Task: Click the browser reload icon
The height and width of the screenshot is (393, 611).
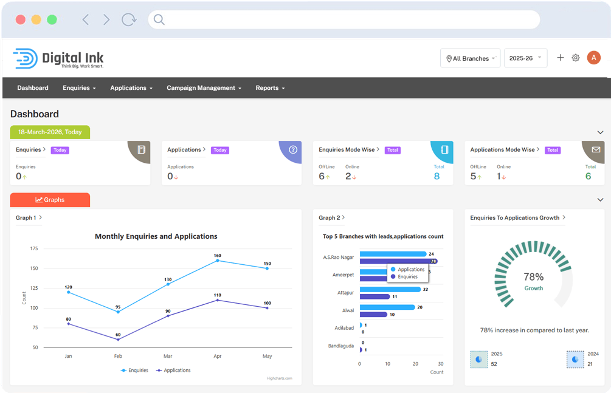Action: (129, 19)
